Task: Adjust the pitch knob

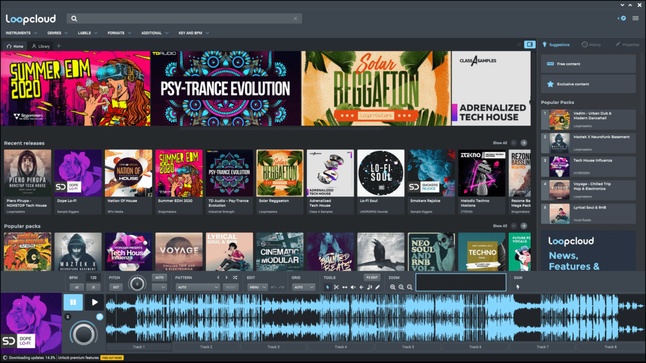Action: [137, 283]
